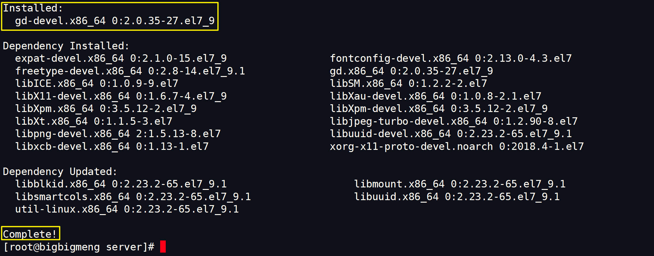
Task: Click the freetype-devel.x86_64 package entry
Action: tap(130, 71)
